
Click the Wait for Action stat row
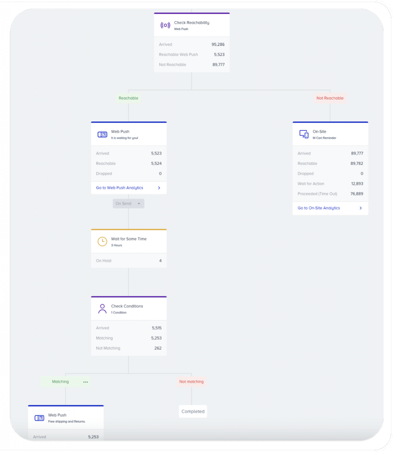pyautogui.click(x=330, y=184)
